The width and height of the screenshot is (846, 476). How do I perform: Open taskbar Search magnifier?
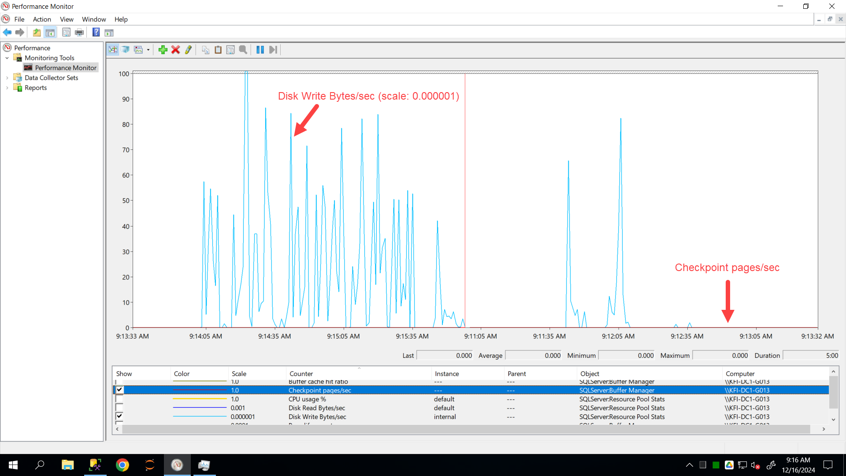click(x=40, y=465)
